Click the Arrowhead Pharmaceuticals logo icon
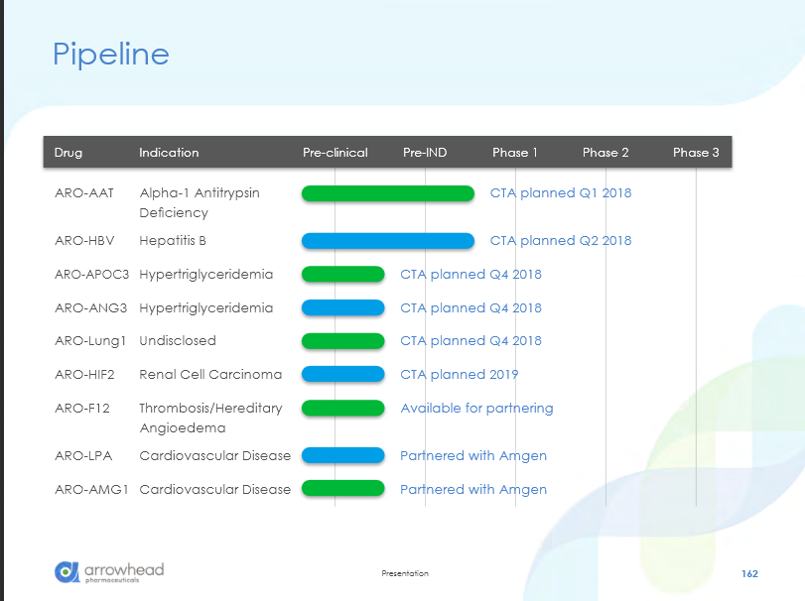The image size is (805, 601). tap(67, 572)
